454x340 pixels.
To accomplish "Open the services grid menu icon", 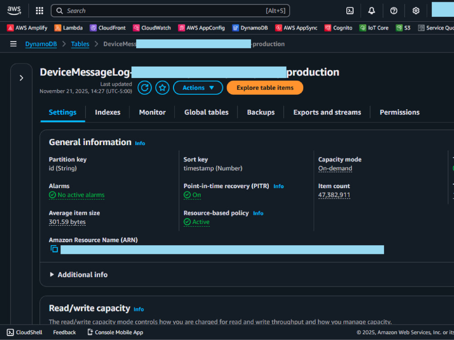I will point(39,11).
